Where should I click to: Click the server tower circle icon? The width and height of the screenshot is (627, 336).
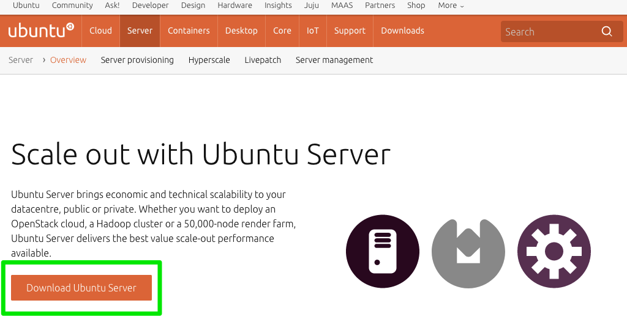[383, 252]
